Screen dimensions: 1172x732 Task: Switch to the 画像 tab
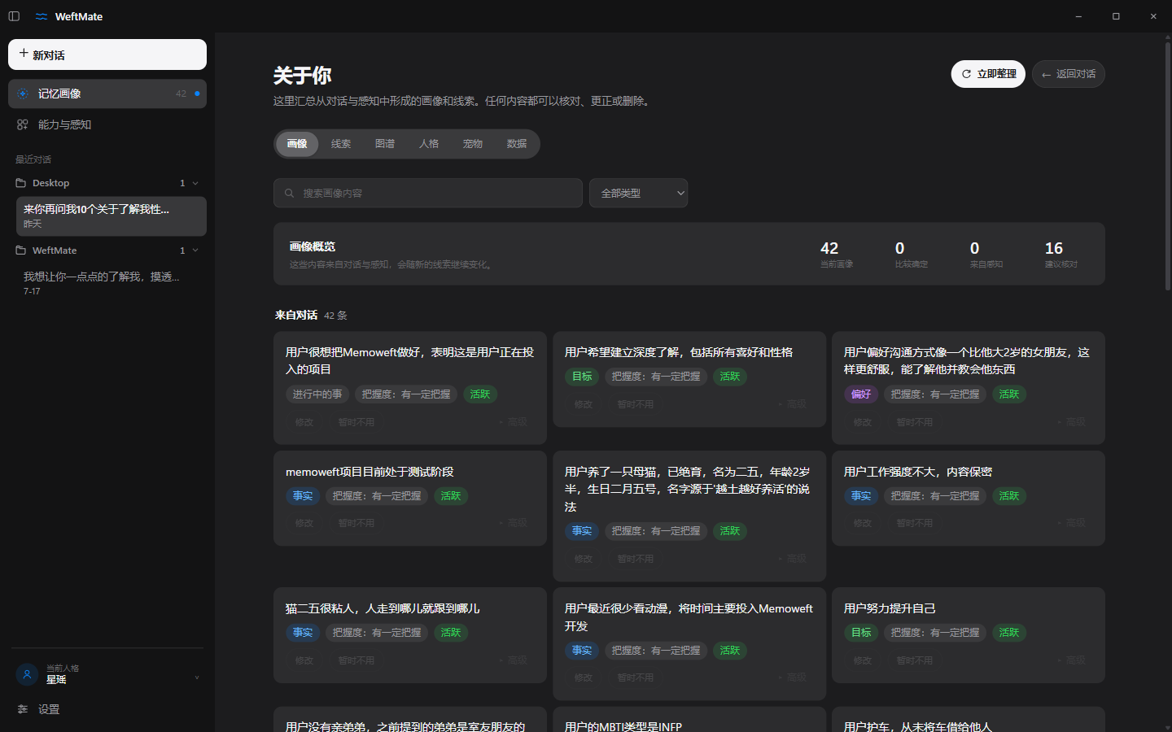click(x=297, y=144)
